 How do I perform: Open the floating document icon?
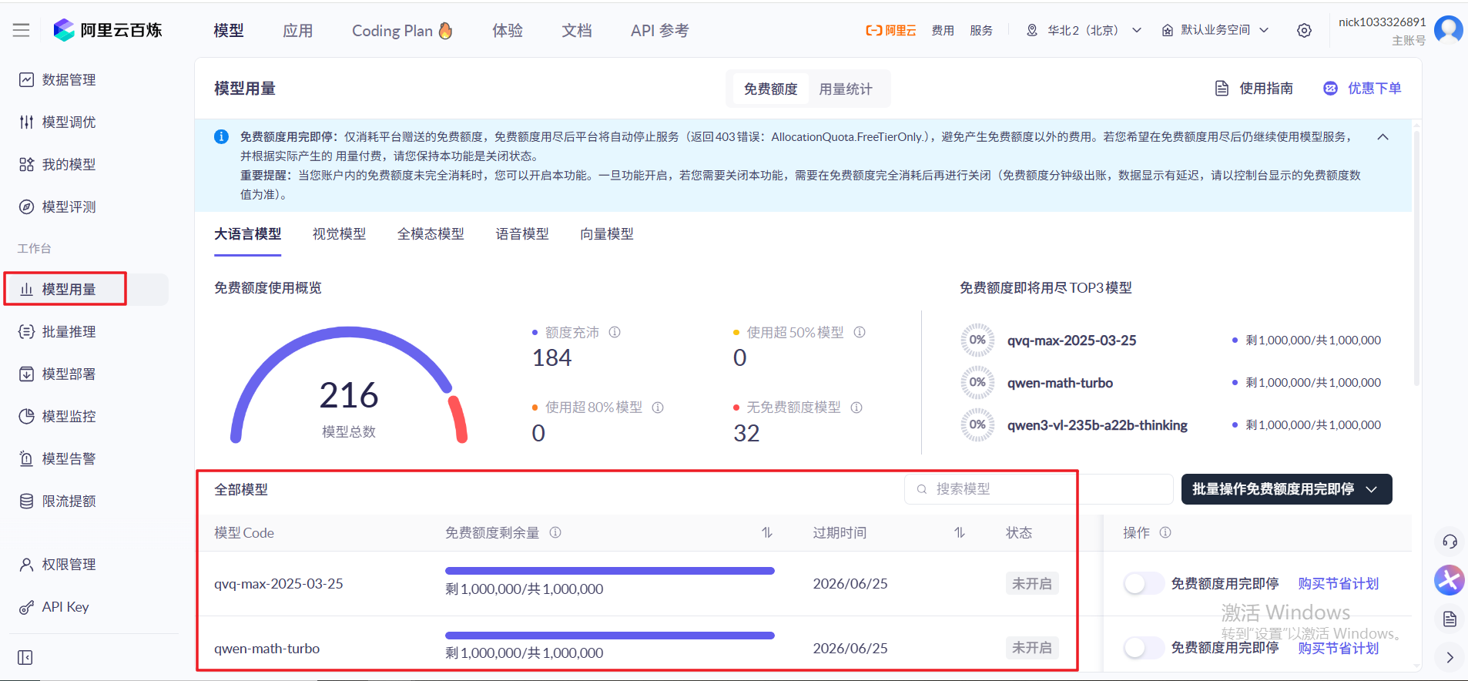(1450, 619)
